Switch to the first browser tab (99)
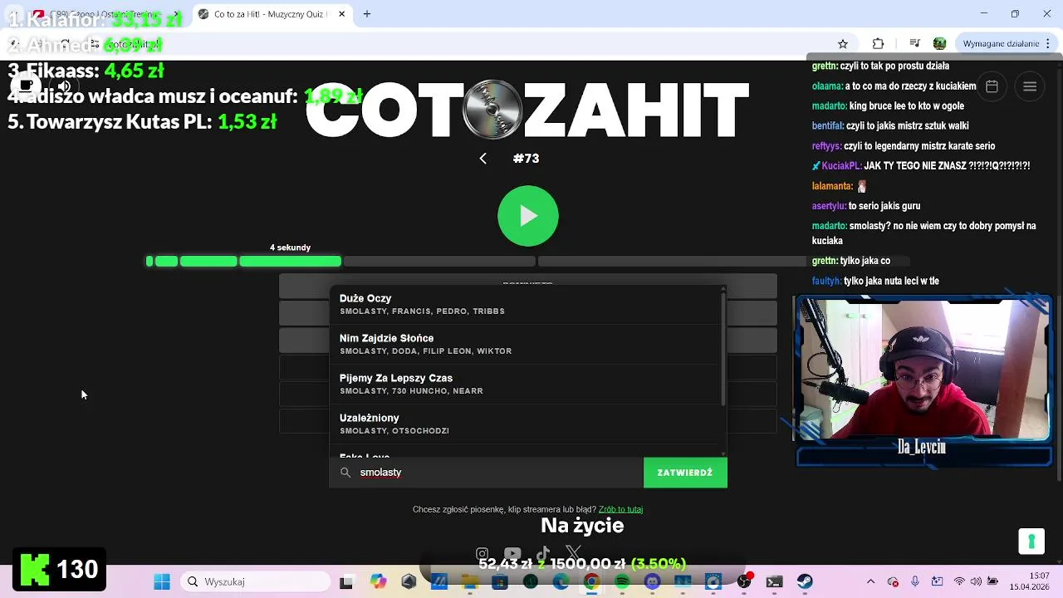The height and width of the screenshot is (598, 1063). coord(108,14)
